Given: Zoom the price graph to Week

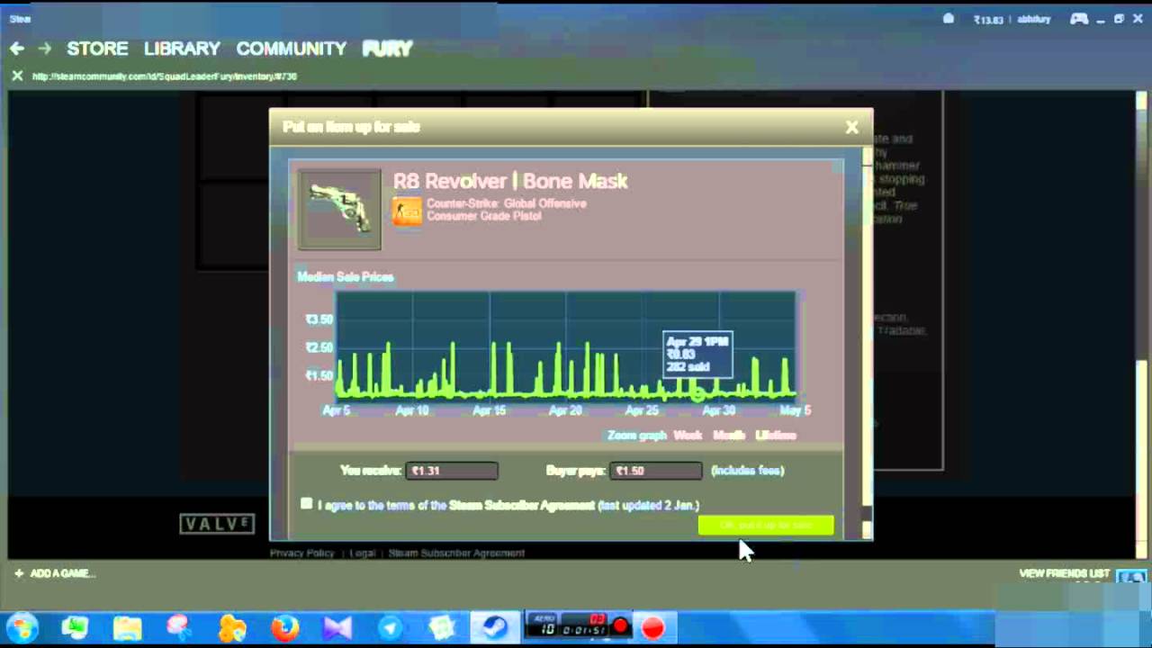Looking at the screenshot, I should (x=688, y=436).
